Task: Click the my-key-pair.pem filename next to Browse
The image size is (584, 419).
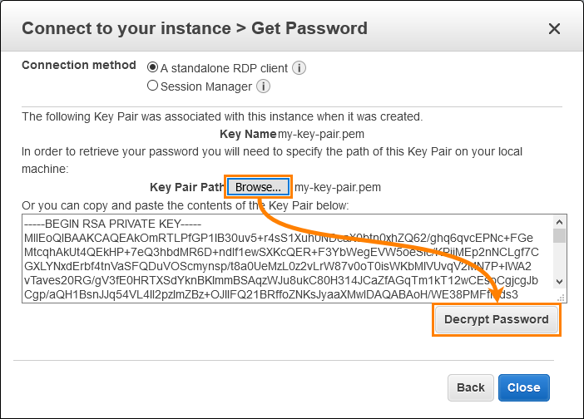Action: coord(338,187)
